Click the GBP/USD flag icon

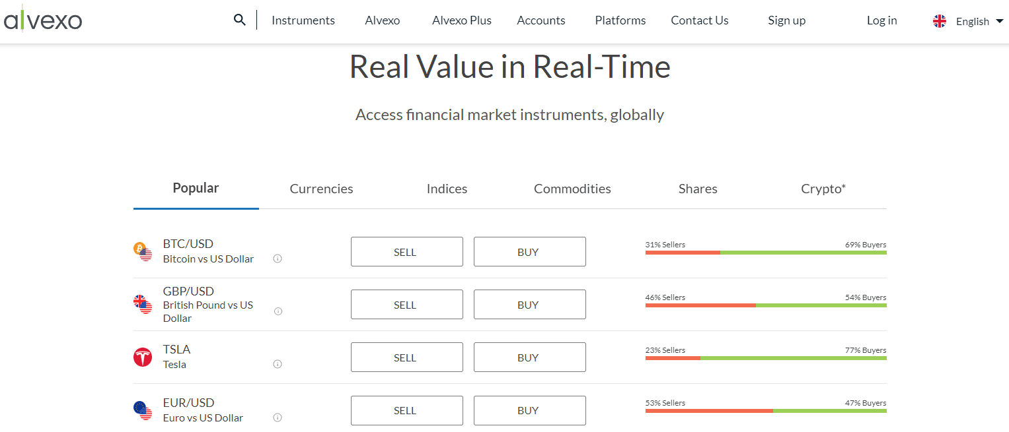point(142,304)
